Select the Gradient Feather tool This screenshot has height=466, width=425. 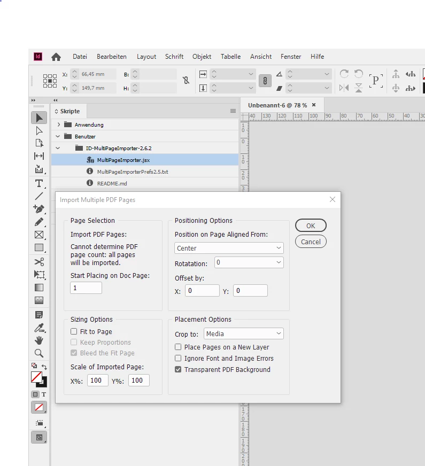[39, 300]
